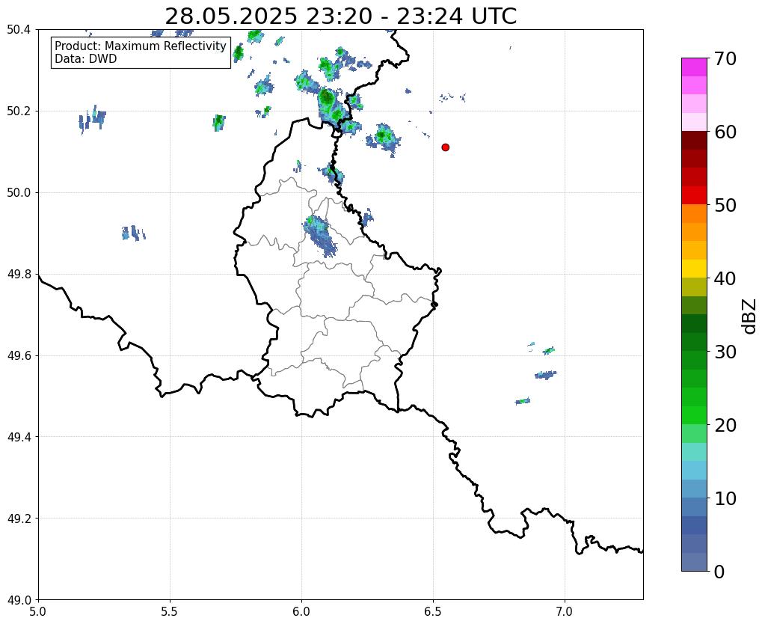Click the y-axis tick label 49.2
The height and width of the screenshot is (624, 765).
tap(19, 519)
